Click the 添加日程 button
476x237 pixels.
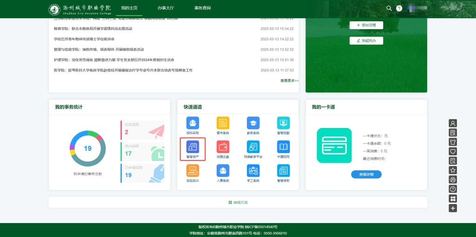pos(366,25)
